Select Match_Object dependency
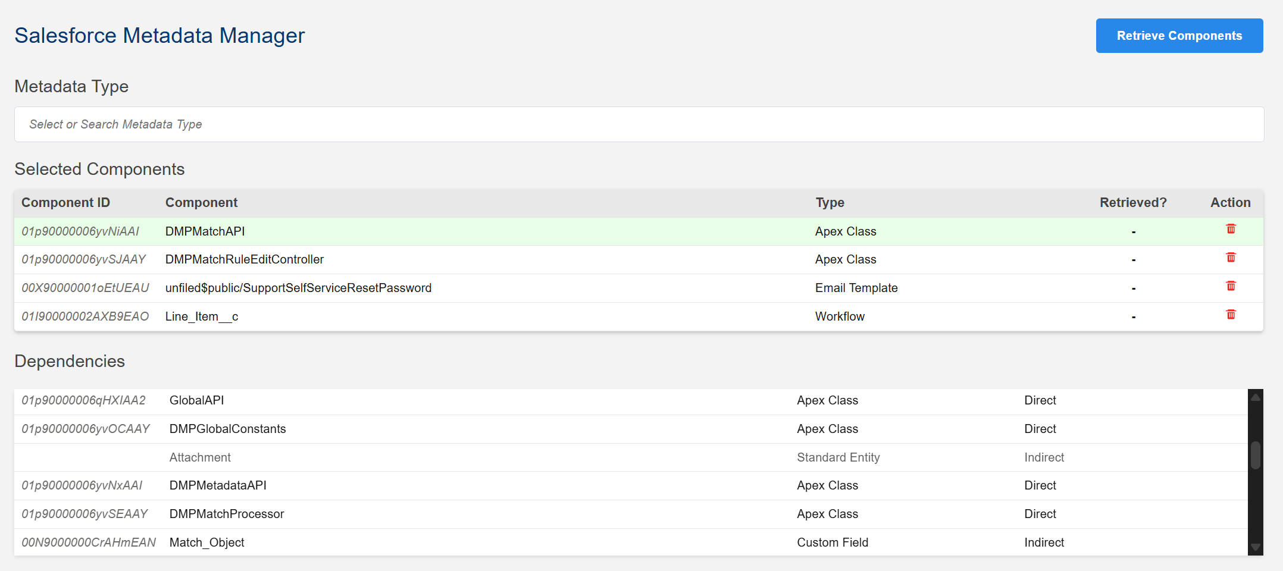The height and width of the screenshot is (571, 1283). point(206,542)
